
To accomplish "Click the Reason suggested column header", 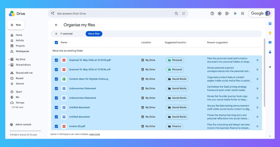I will [217, 42].
